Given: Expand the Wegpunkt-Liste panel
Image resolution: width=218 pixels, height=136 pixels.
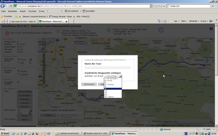Looking at the screenshot, I should (211, 121).
